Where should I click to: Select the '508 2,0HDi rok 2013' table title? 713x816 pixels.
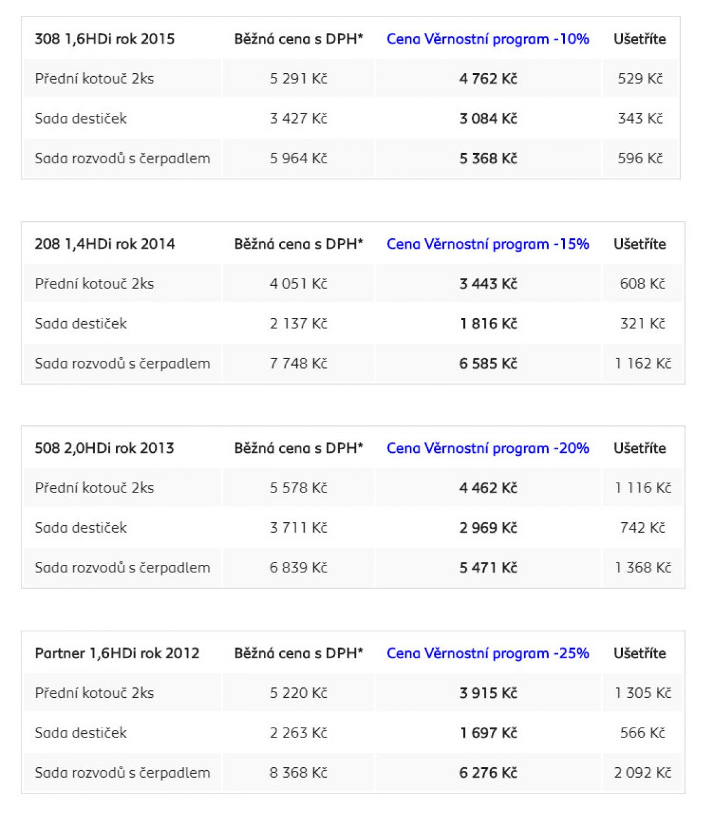click(x=104, y=449)
